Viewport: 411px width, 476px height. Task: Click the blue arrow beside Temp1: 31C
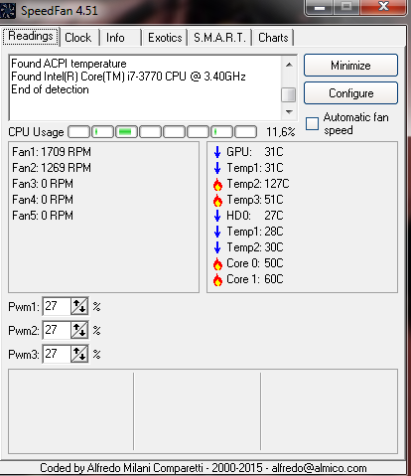(x=217, y=168)
